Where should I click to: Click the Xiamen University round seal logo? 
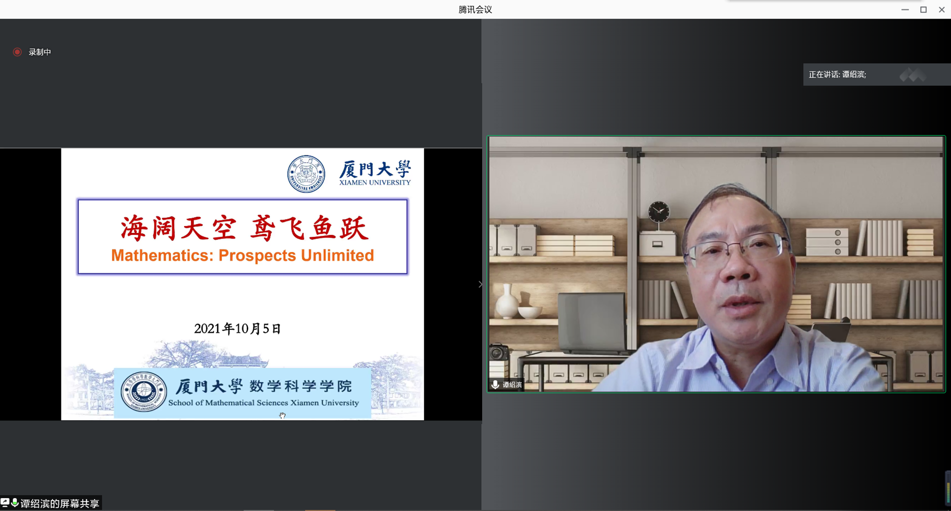(306, 174)
